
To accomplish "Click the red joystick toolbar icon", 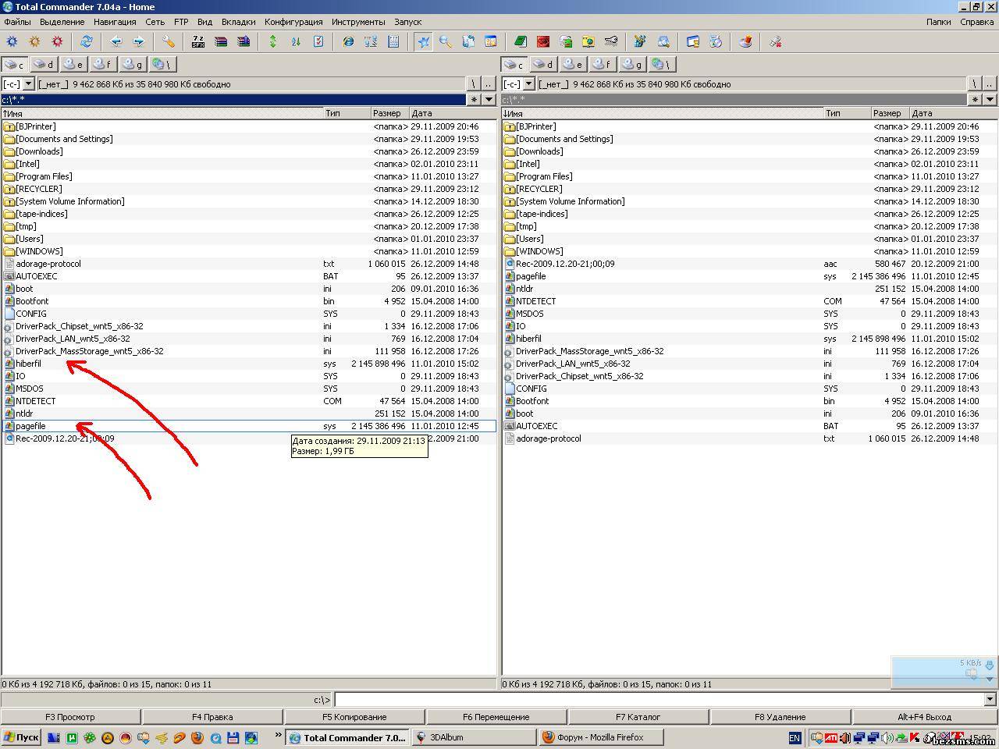I will 745,41.
